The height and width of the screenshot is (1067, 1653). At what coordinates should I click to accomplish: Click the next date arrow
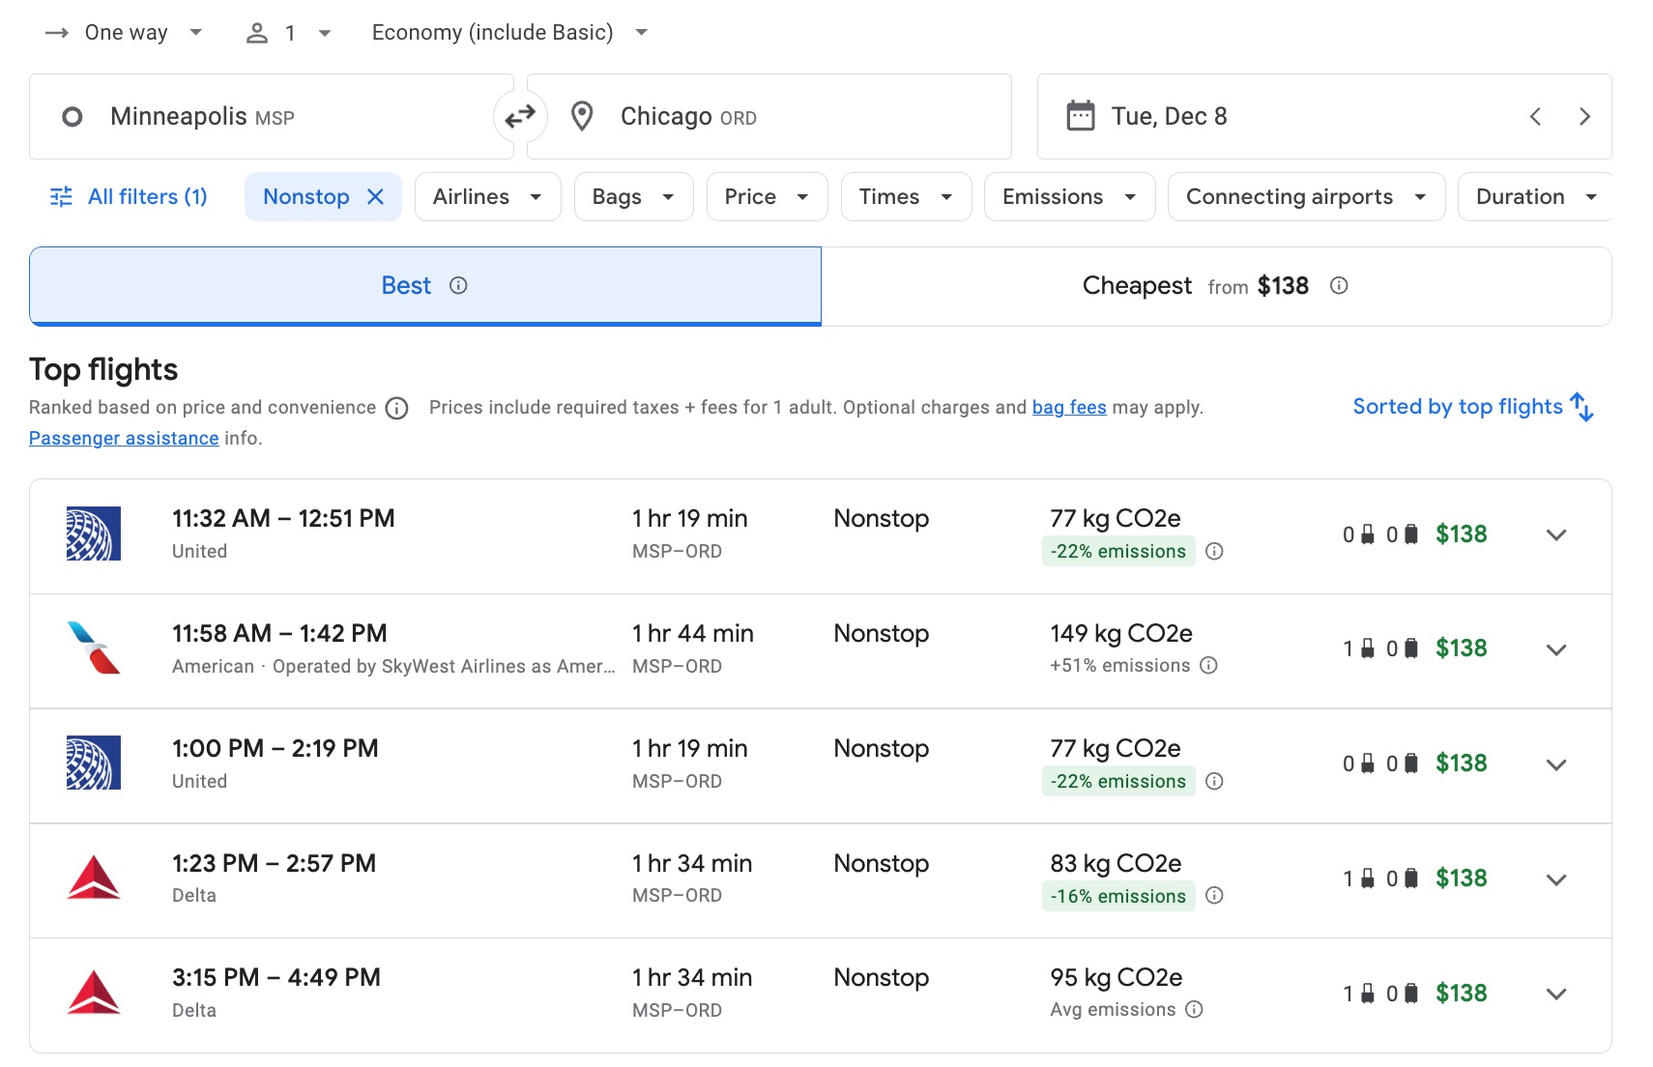click(x=1584, y=116)
